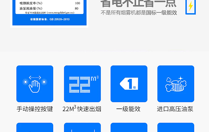Click the large headline about saving electricity

tap(138, 4)
